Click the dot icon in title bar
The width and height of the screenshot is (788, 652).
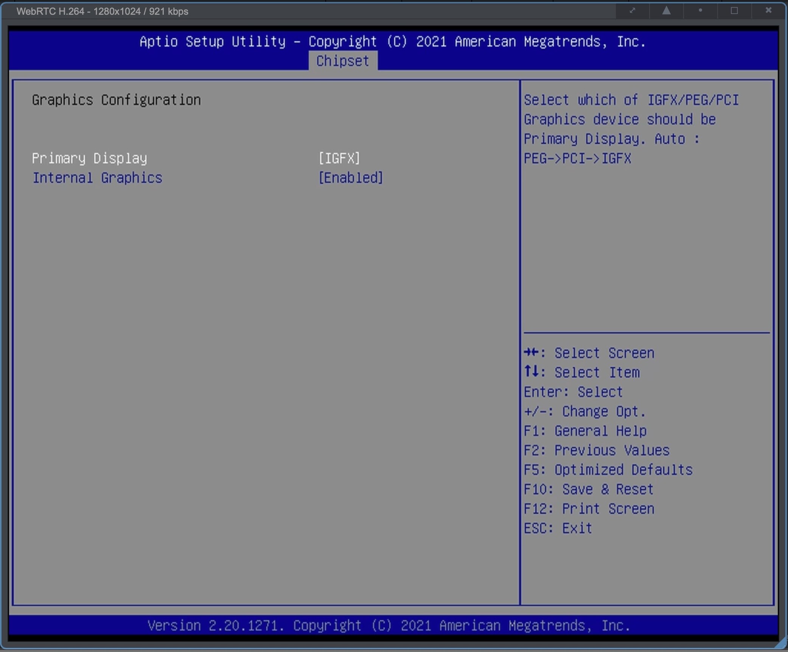(x=700, y=11)
